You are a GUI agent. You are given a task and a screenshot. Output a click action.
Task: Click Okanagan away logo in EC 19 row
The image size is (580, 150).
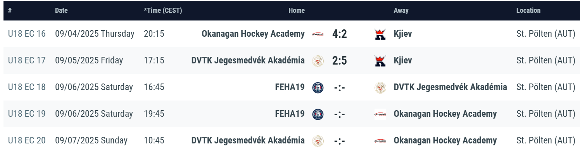(x=380, y=114)
